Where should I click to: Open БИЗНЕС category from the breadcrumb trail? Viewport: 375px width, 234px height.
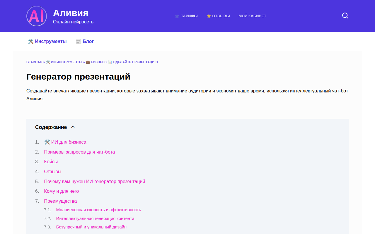[98, 62]
